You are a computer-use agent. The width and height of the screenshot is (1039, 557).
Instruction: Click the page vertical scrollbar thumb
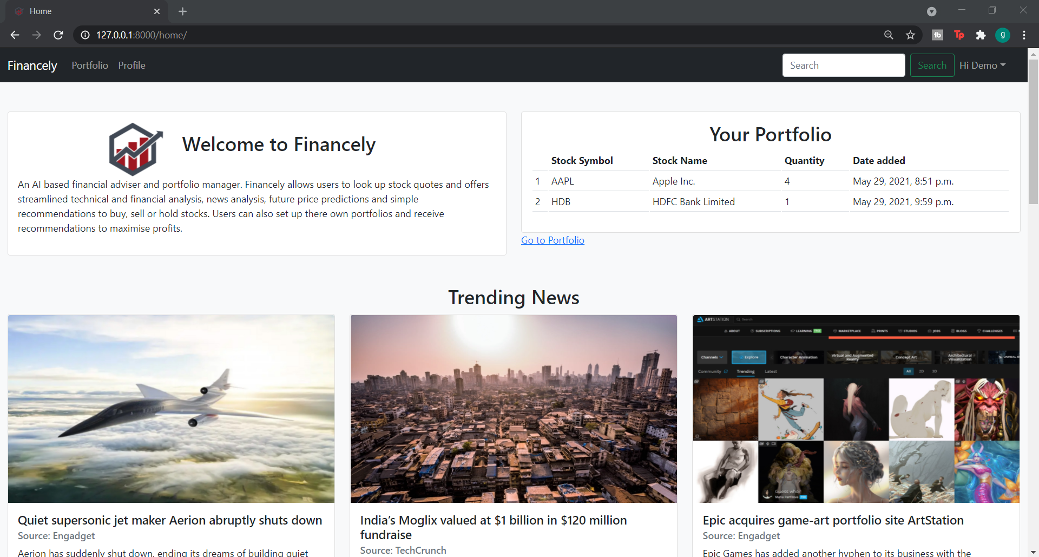click(x=1033, y=132)
